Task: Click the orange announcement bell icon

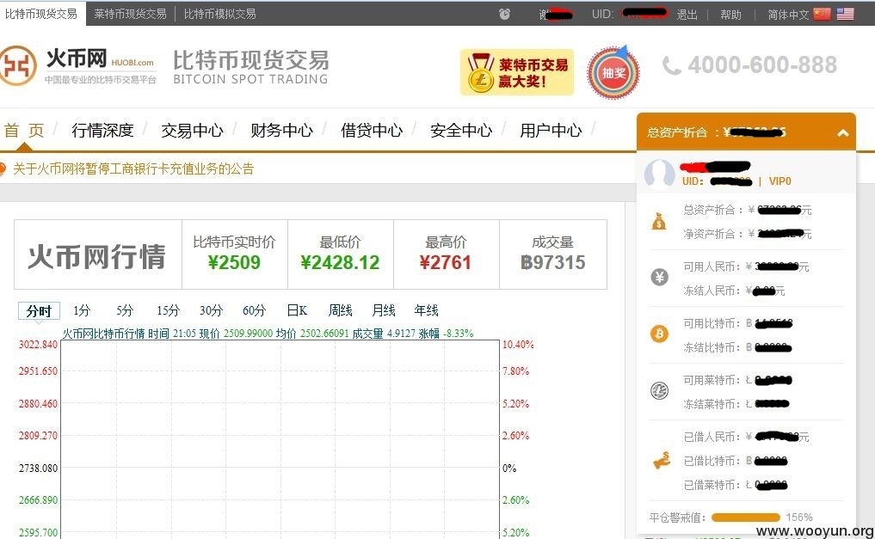Action: 3,168
